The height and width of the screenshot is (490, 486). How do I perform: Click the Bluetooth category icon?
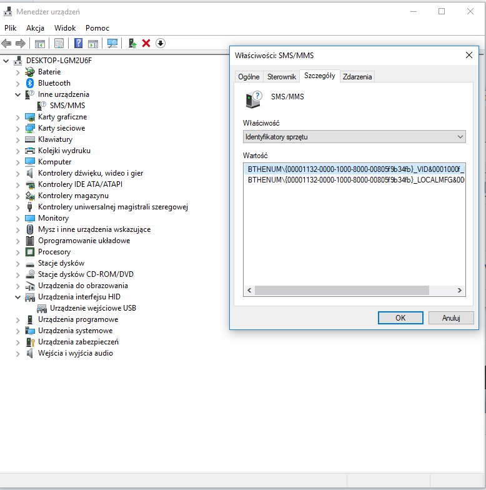[x=30, y=83]
